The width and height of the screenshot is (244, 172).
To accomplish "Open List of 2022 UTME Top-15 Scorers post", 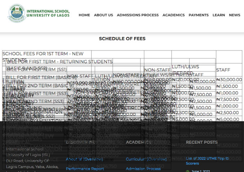I will [207, 161].
